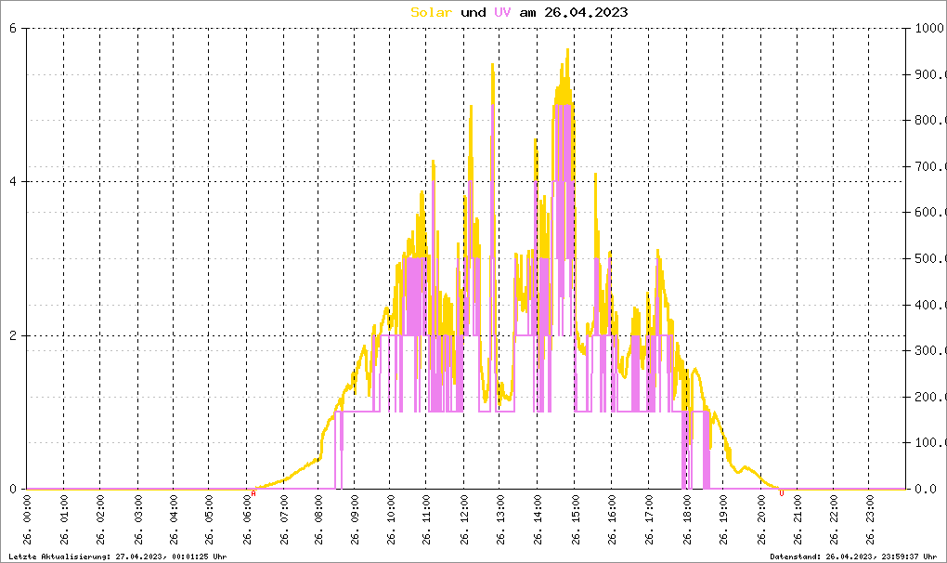The height and width of the screenshot is (563, 947).
Task: Click the red sunrise marker near 06:00
Action: (253, 493)
